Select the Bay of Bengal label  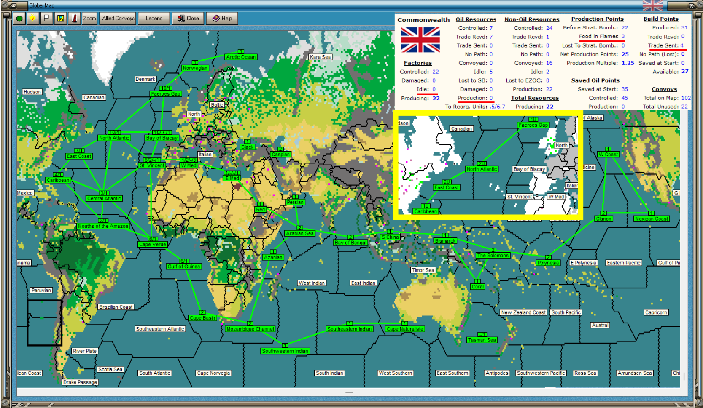[x=350, y=243]
